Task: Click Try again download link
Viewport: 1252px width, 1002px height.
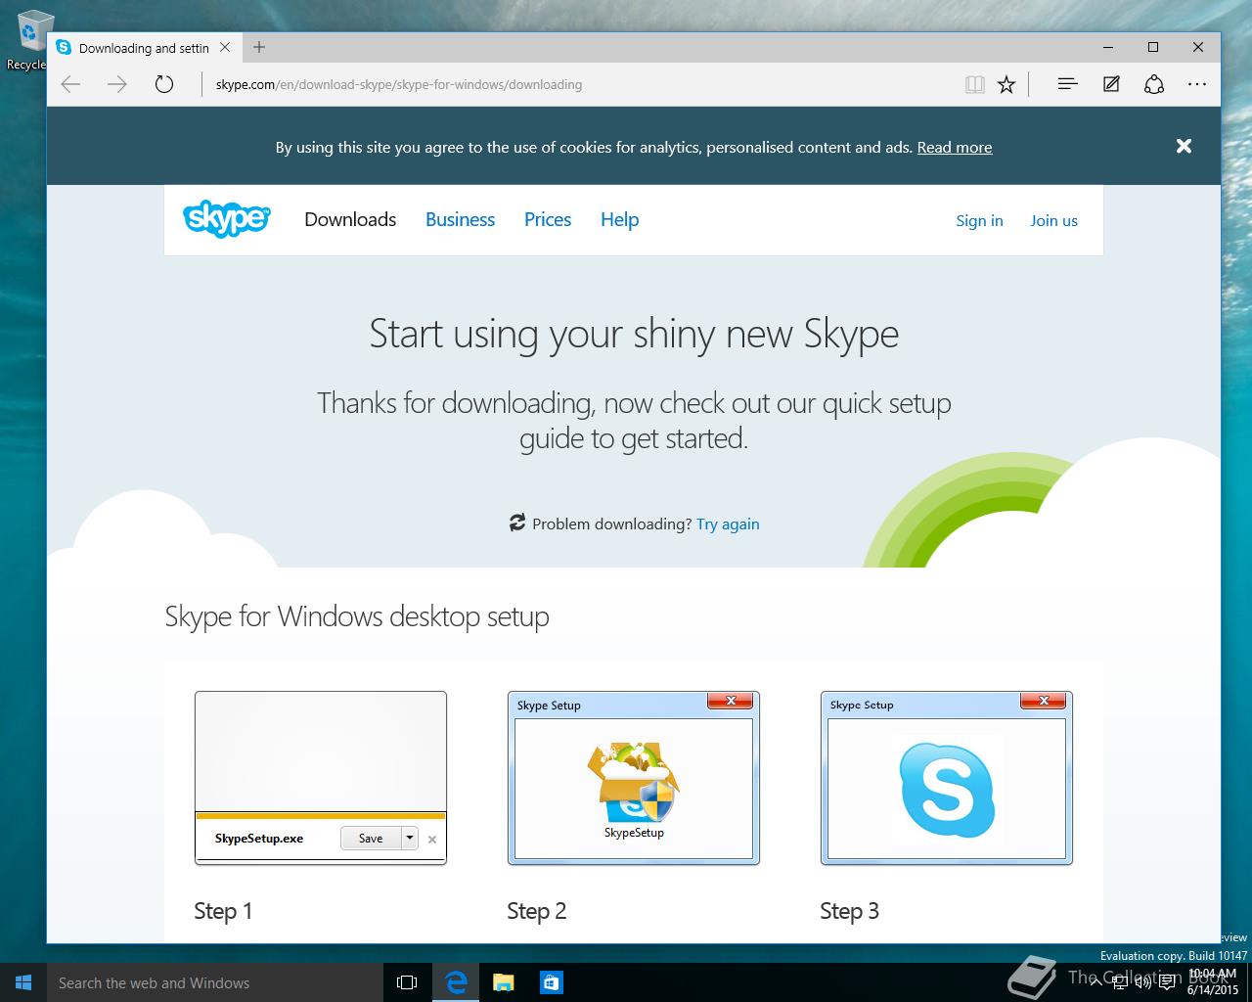Action: pyautogui.click(x=728, y=524)
